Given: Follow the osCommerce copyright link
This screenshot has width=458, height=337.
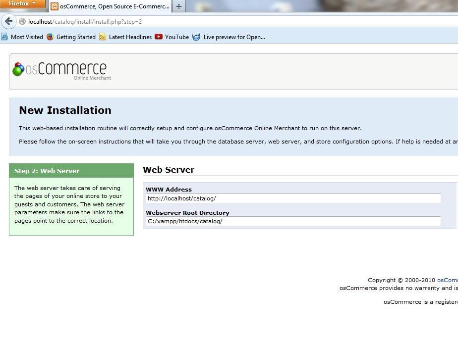Looking at the screenshot, I should (x=448, y=280).
